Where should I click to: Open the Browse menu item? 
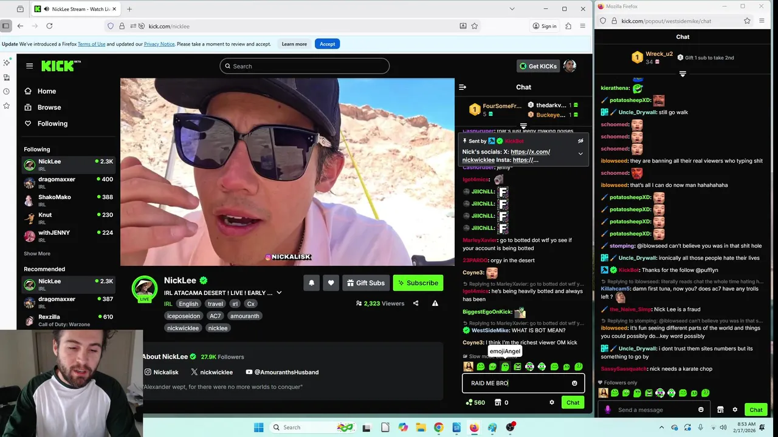pos(49,107)
